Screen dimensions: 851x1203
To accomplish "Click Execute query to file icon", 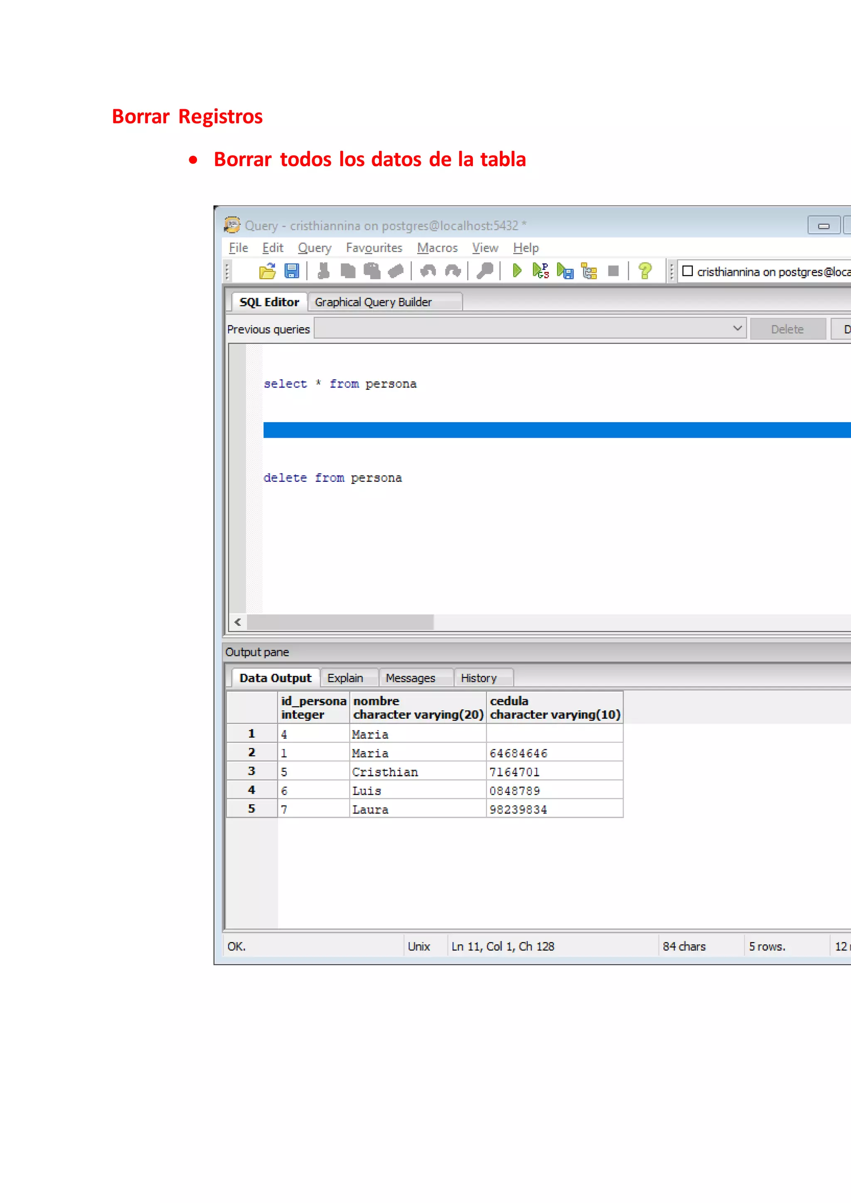I will pyautogui.click(x=565, y=271).
